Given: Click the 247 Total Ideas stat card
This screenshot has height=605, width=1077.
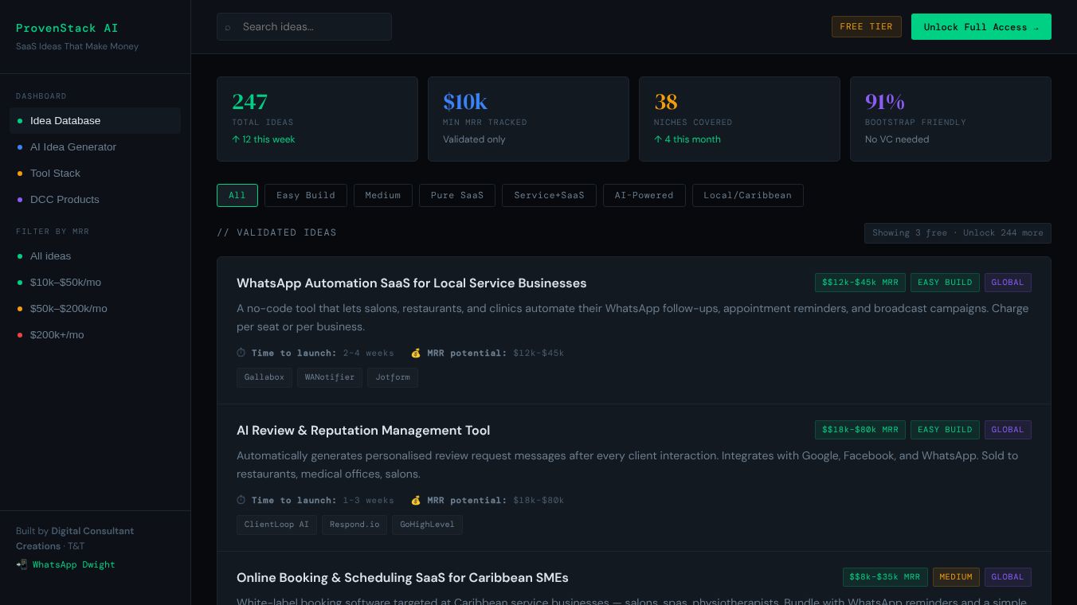Looking at the screenshot, I should (x=317, y=119).
